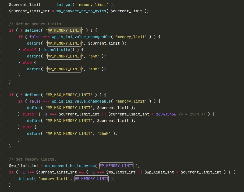
Task: Click WP_MEMORY_LIMIT inside the defined() check
Action: click(x=64, y=30)
